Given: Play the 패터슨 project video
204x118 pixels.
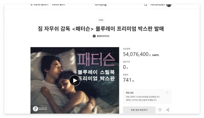Looking at the screenshot, I should point(75,81).
